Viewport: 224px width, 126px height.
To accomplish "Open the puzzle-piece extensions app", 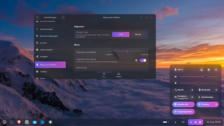I will coord(43,122).
